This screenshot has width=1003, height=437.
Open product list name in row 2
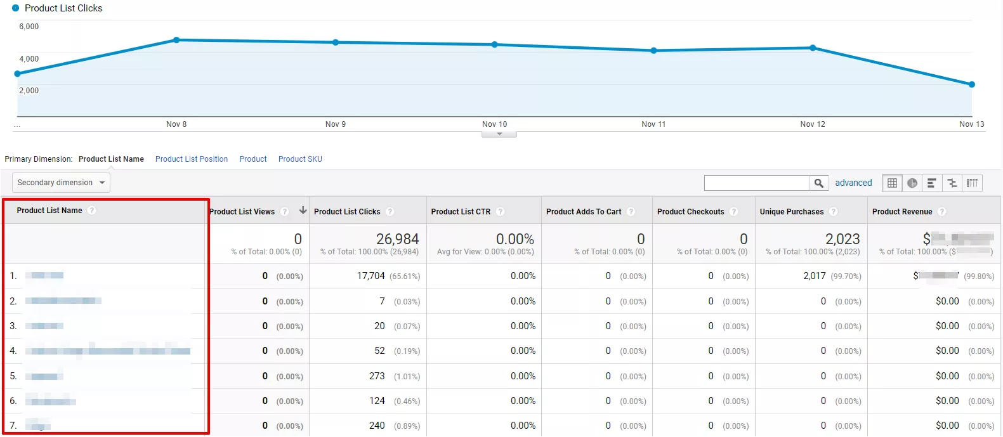(x=63, y=301)
